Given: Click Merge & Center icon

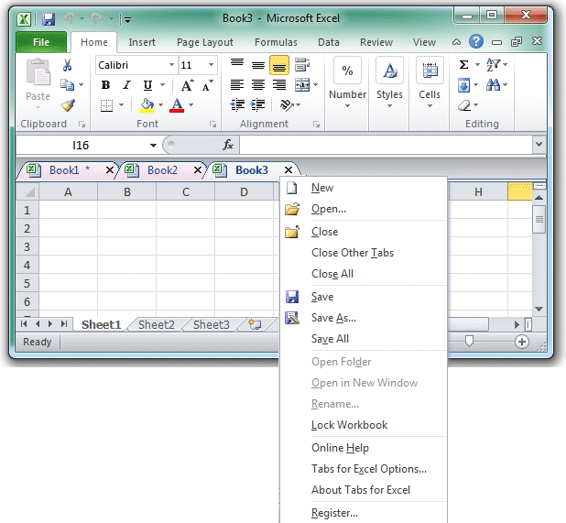Looking at the screenshot, I should pos(301,85).
